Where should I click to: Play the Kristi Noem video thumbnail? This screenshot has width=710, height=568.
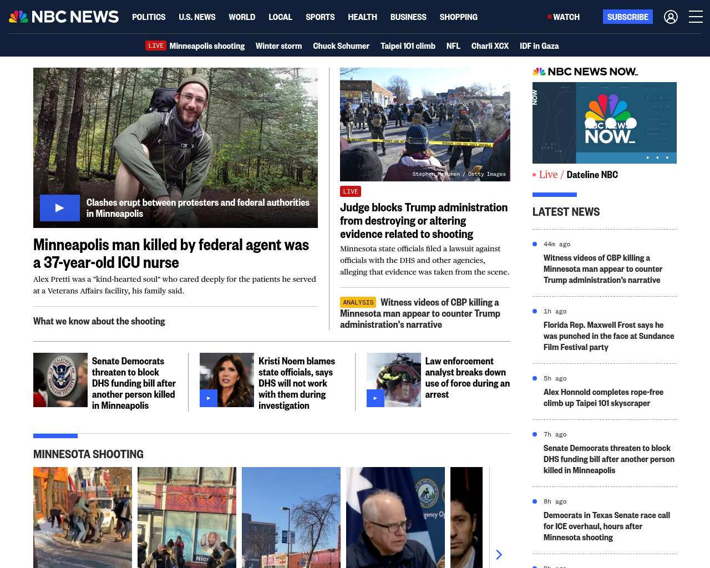coord(209,398)
